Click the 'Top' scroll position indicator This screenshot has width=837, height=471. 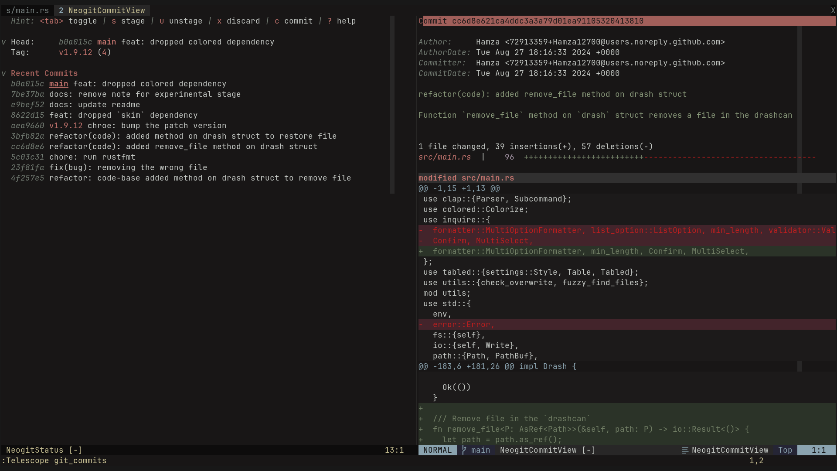[785, 450]
